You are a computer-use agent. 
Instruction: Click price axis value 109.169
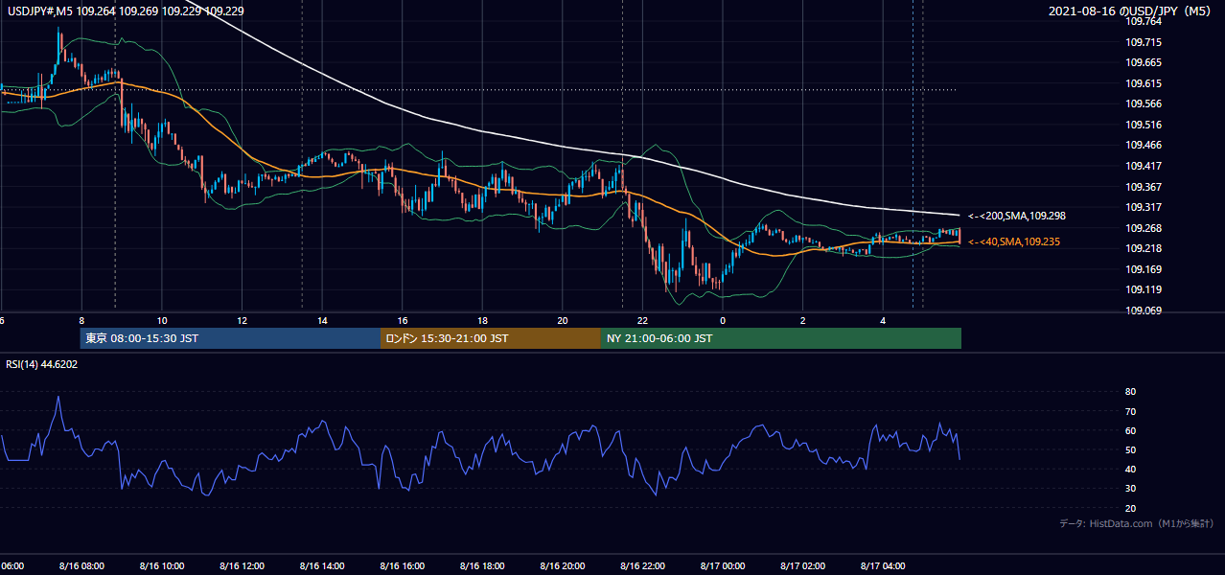(x=1144, y=269)
